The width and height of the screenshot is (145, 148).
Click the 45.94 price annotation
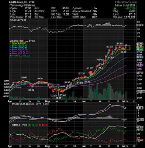coord(101,68)
